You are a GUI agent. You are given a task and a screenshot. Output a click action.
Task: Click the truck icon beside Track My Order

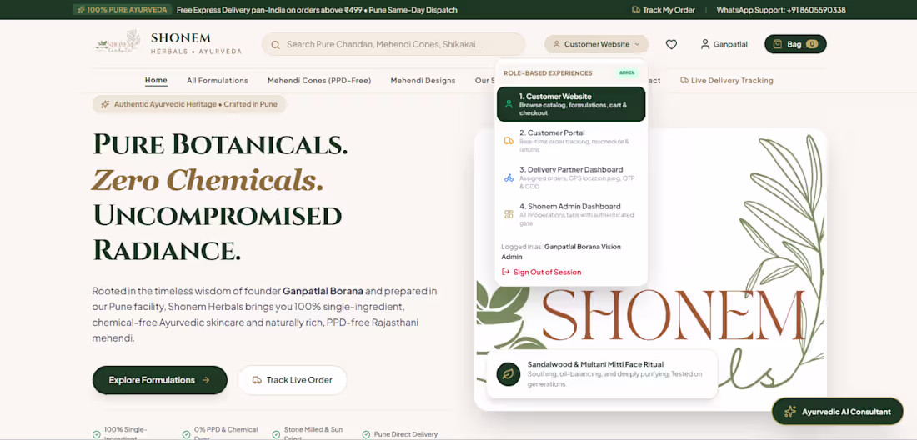(636, 10)
